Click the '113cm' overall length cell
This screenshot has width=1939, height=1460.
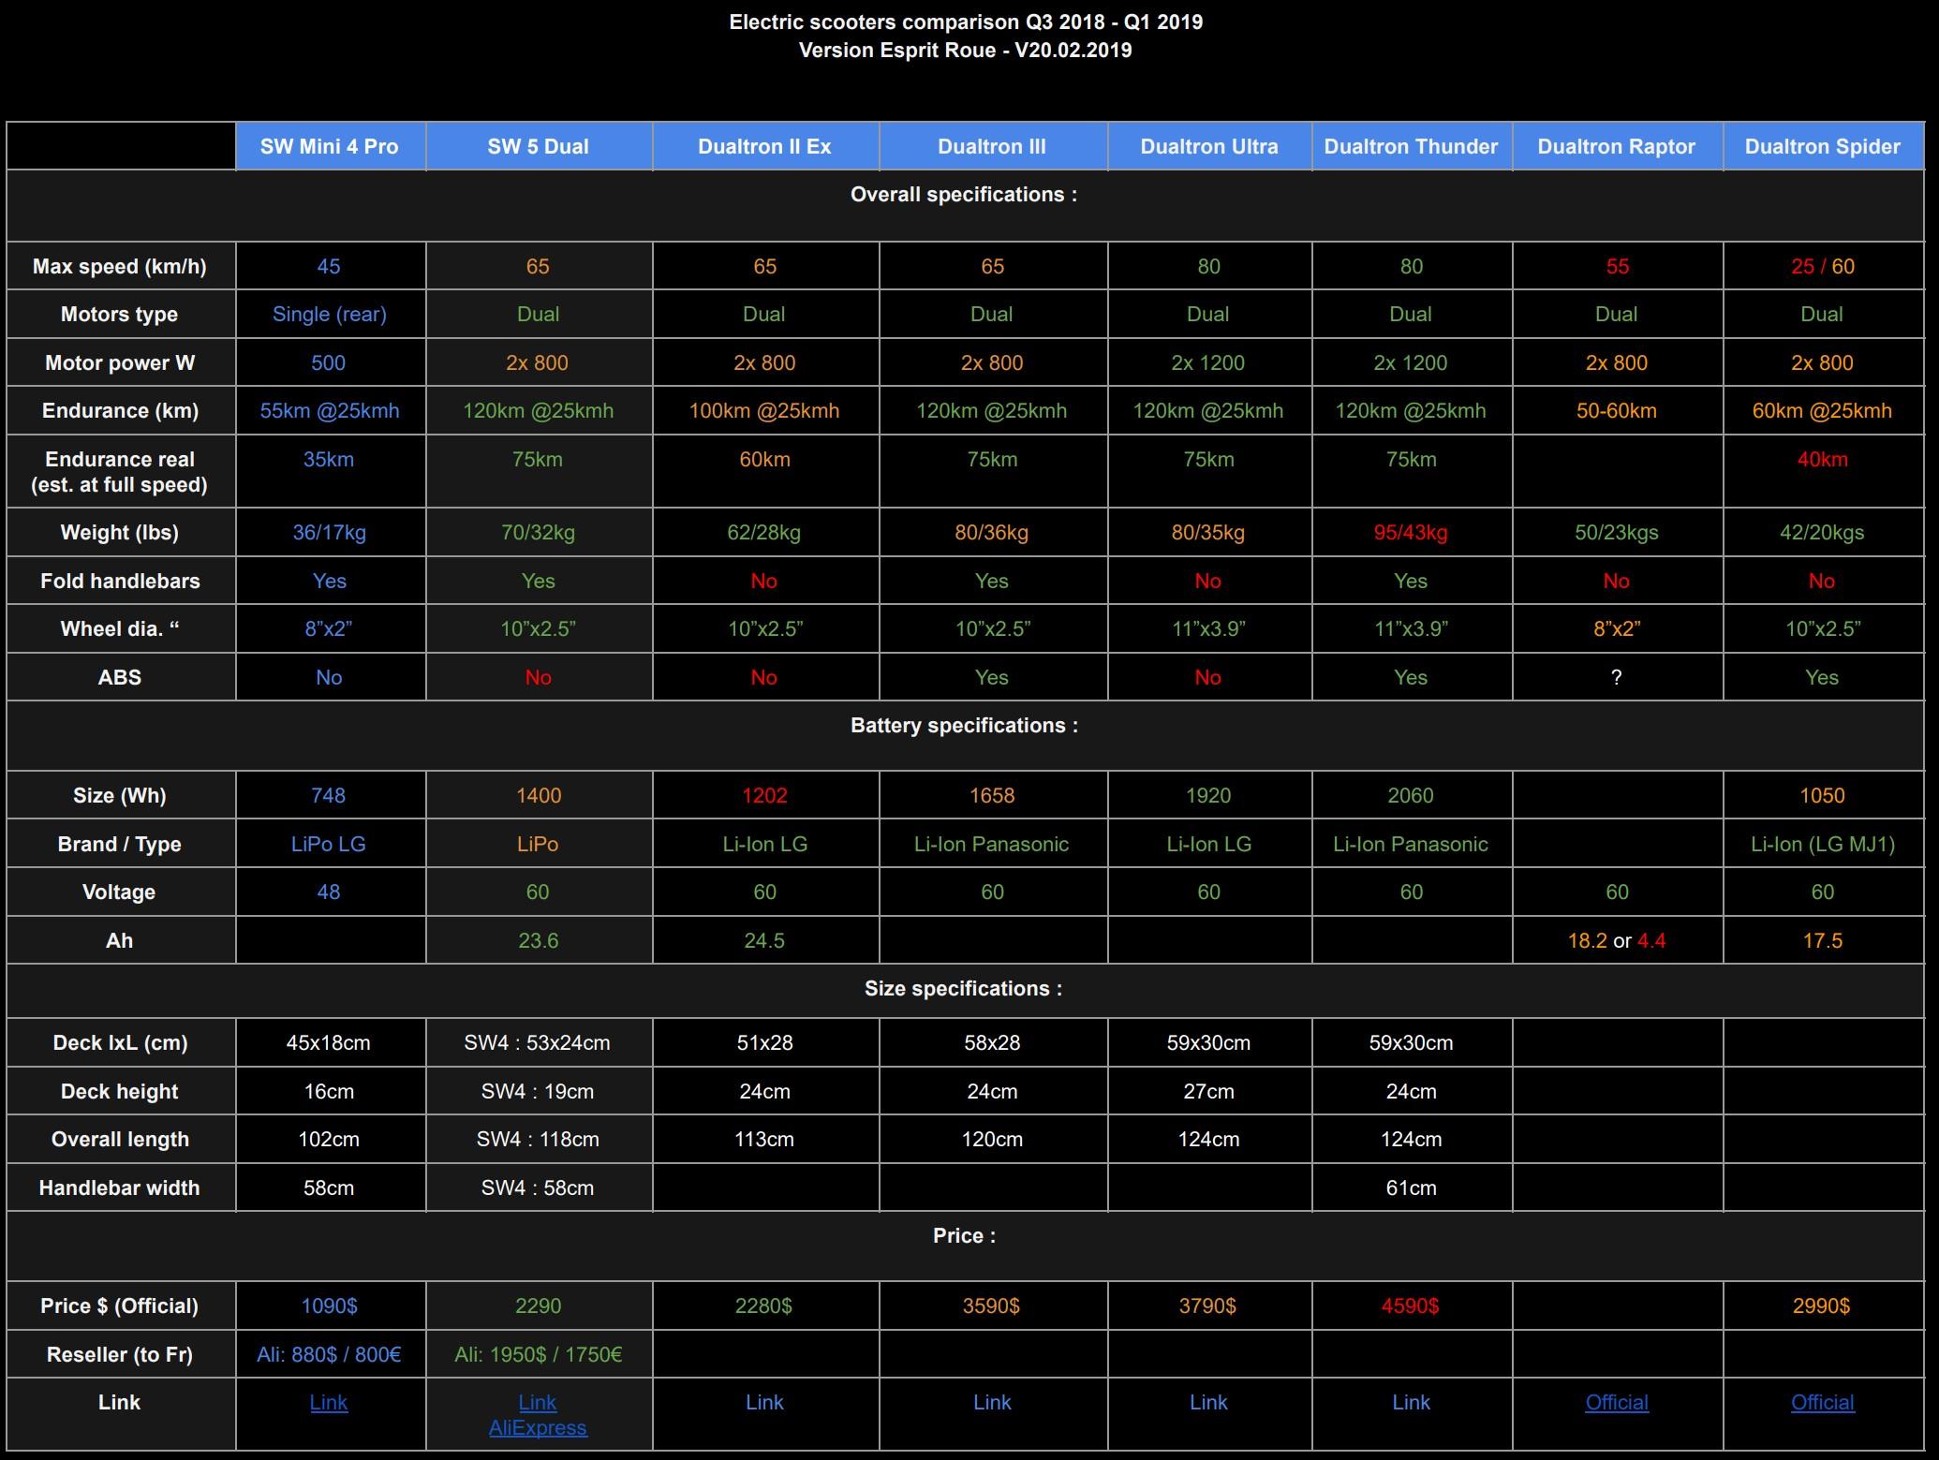coord(764,1140)
